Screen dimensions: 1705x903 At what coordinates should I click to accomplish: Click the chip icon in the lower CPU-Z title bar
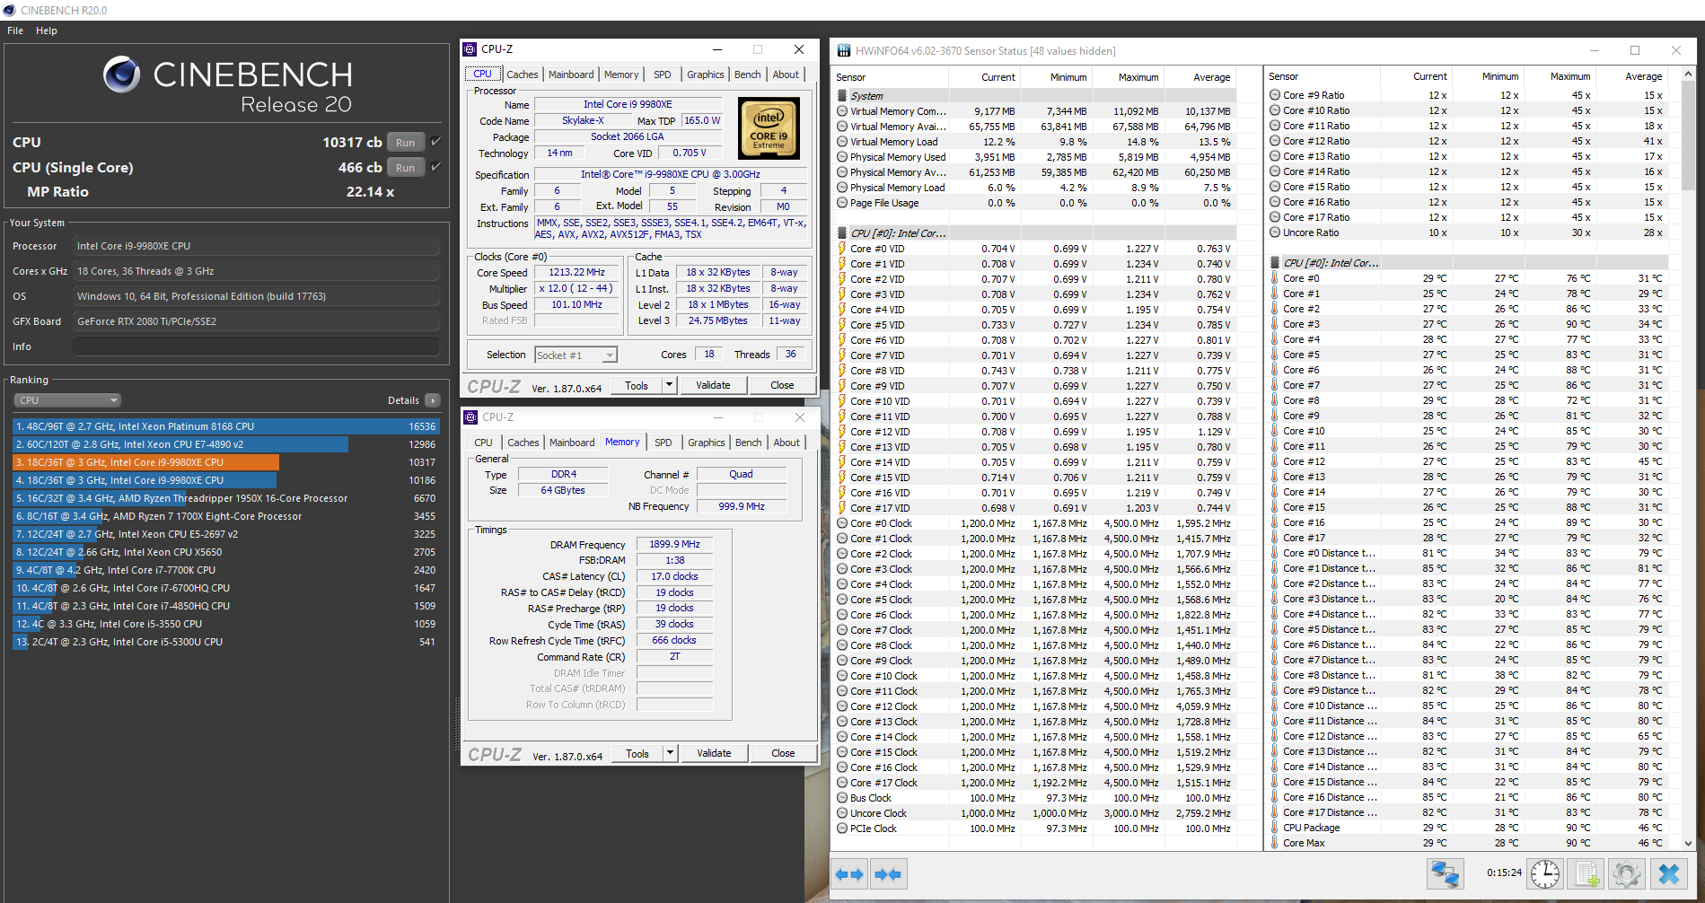[470, 417]
